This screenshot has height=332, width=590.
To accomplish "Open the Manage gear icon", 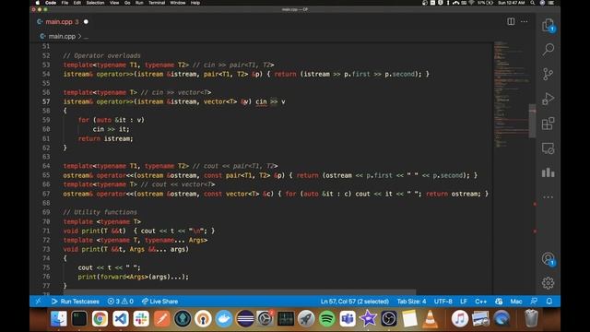I will [548, 283].
